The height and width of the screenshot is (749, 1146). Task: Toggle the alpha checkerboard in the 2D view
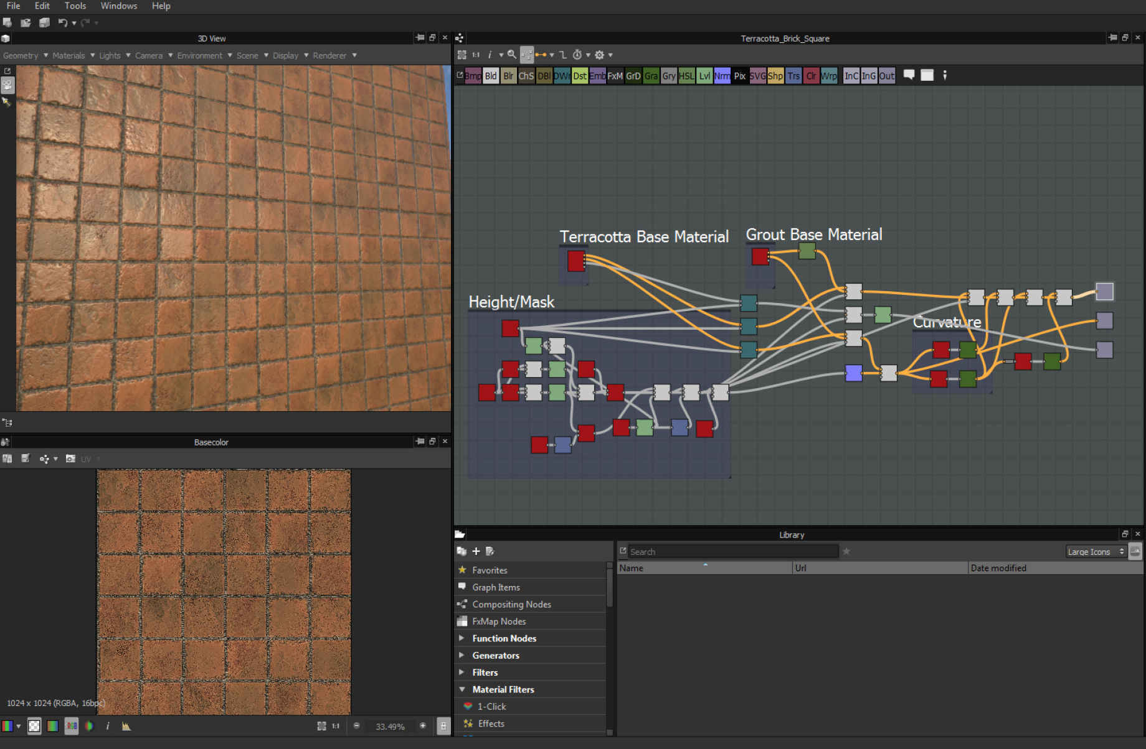34,726
